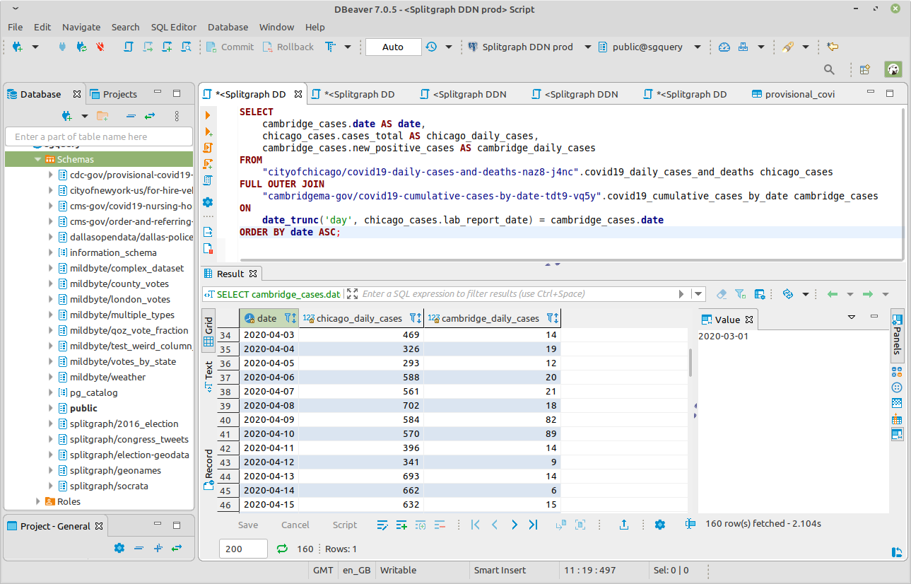Execute SQL statement using the orange play icon

pyautogui.click(x=208, y=115)
